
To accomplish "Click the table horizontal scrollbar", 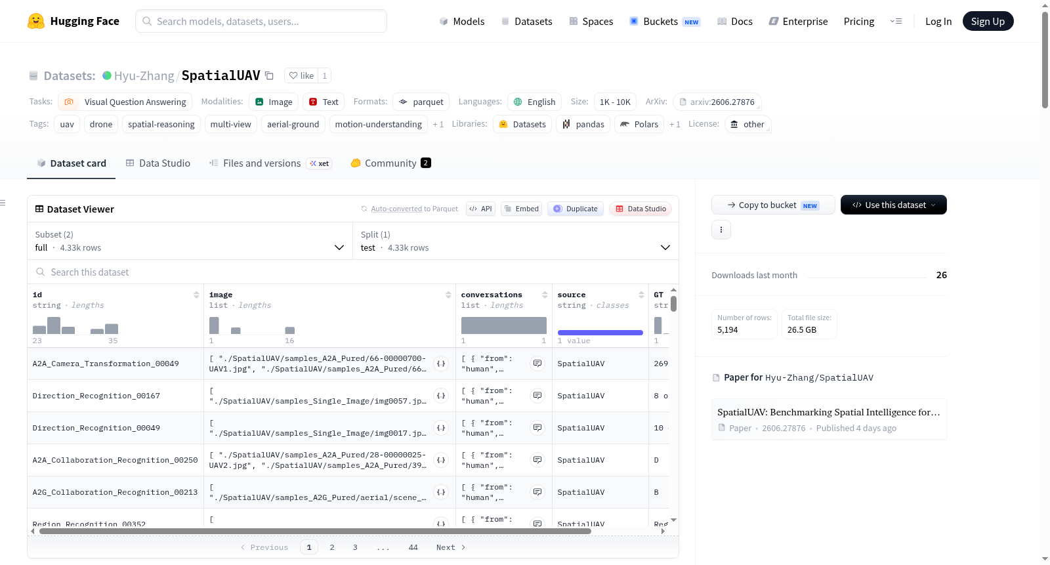I will pos(316,532).
